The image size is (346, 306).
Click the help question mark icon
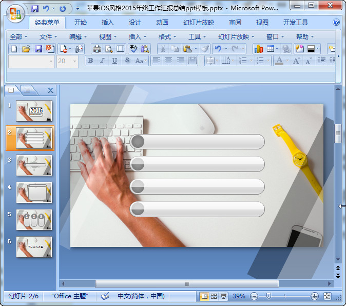pos(336,22)
